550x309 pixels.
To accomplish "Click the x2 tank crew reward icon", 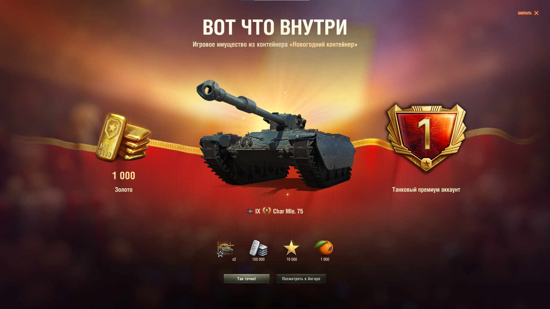I will pos(226,249).
